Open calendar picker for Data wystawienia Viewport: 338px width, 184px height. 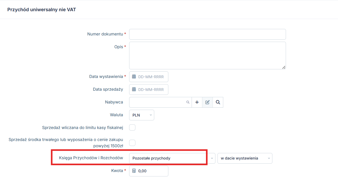pyautogui.click(x=134, y=77)
